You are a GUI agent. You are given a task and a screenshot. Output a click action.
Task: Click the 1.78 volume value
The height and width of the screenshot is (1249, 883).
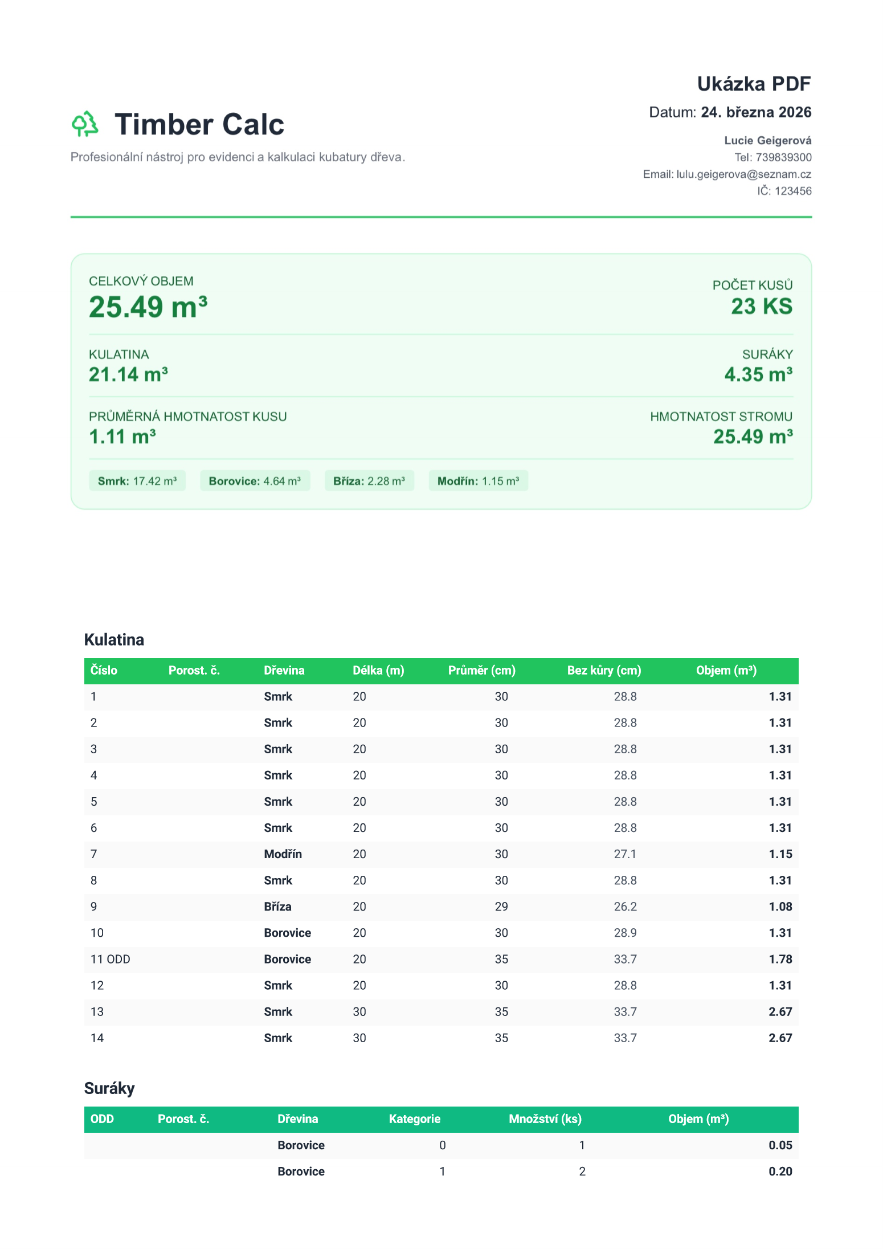pyautogui.click(x=780, y=959)
